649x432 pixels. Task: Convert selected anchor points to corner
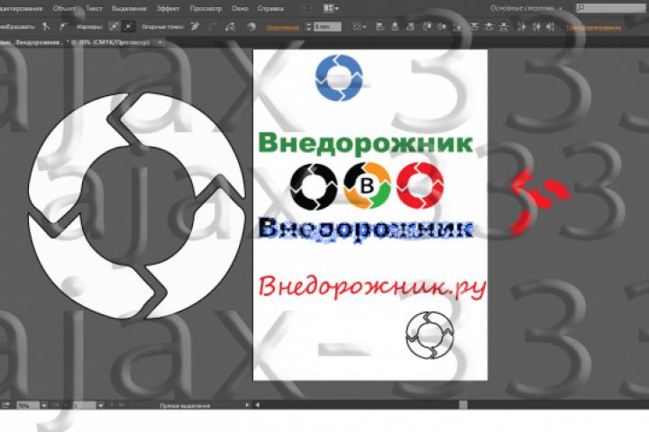pos(47,27)
